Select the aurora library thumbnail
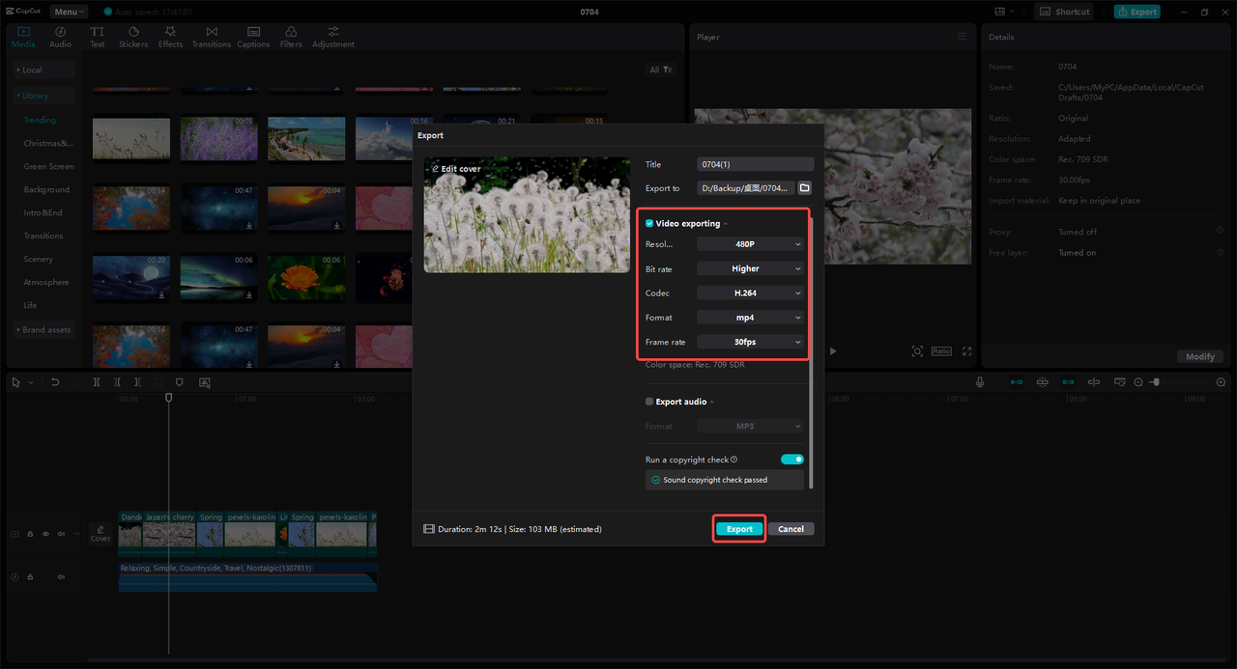Image resolution: width=1237 pixels, height=669 pixels. point(218,278)
